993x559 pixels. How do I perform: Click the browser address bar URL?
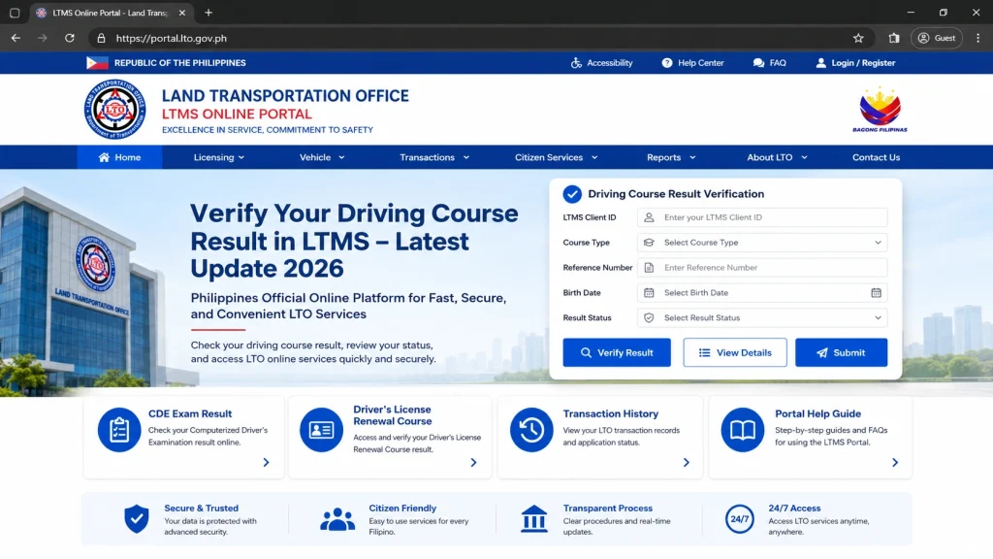point(171,38)
